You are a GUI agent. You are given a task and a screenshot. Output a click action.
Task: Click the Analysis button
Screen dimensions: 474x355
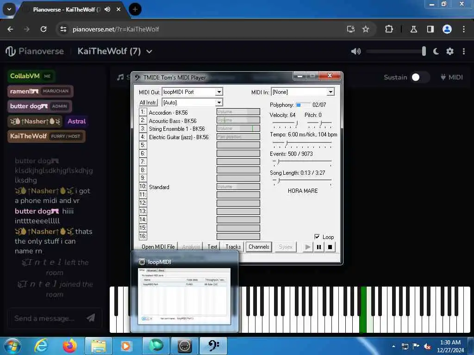coord(191,247)
